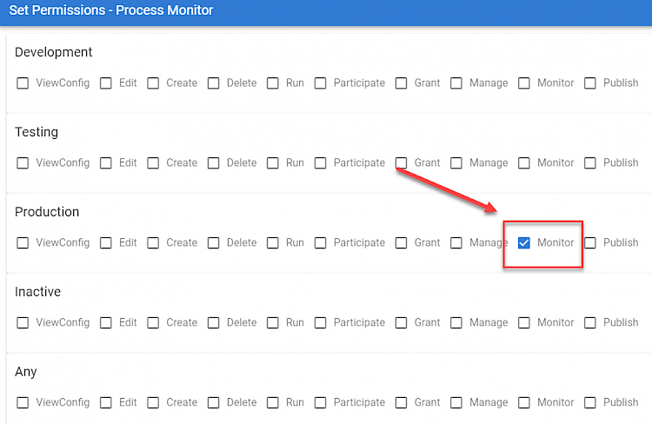Click the Testing section heading
Screen dimensions: 652x424
[x=37, y=132]
